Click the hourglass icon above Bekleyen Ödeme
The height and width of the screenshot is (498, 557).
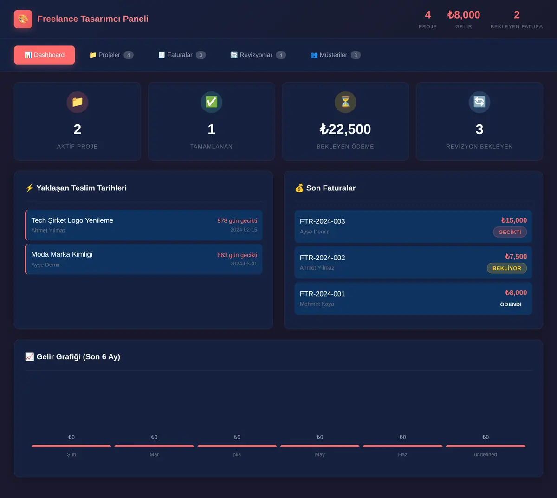pyautogui.click(x=345, y=102)
